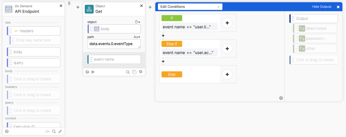
Task: Close the conditions editor panel
Action: [338, 7]
